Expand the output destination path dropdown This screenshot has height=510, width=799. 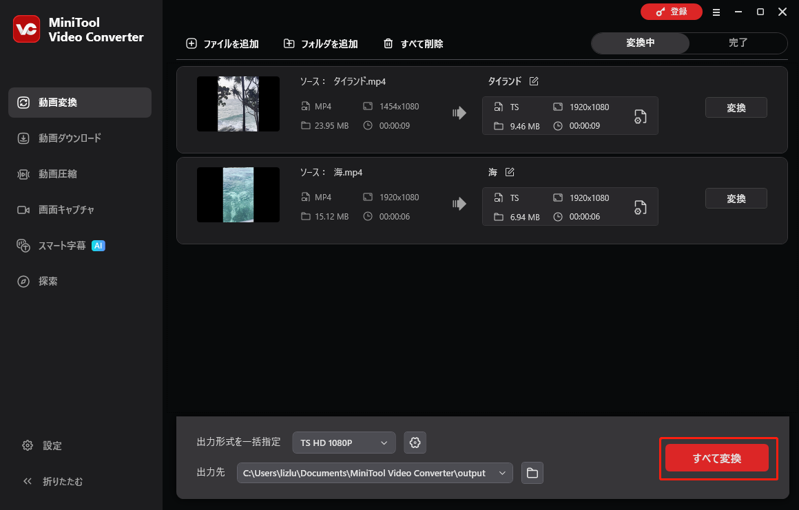(x=502, y=473)
